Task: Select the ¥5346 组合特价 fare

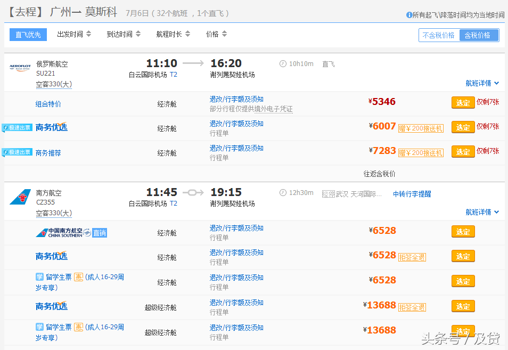Action: 463,102
